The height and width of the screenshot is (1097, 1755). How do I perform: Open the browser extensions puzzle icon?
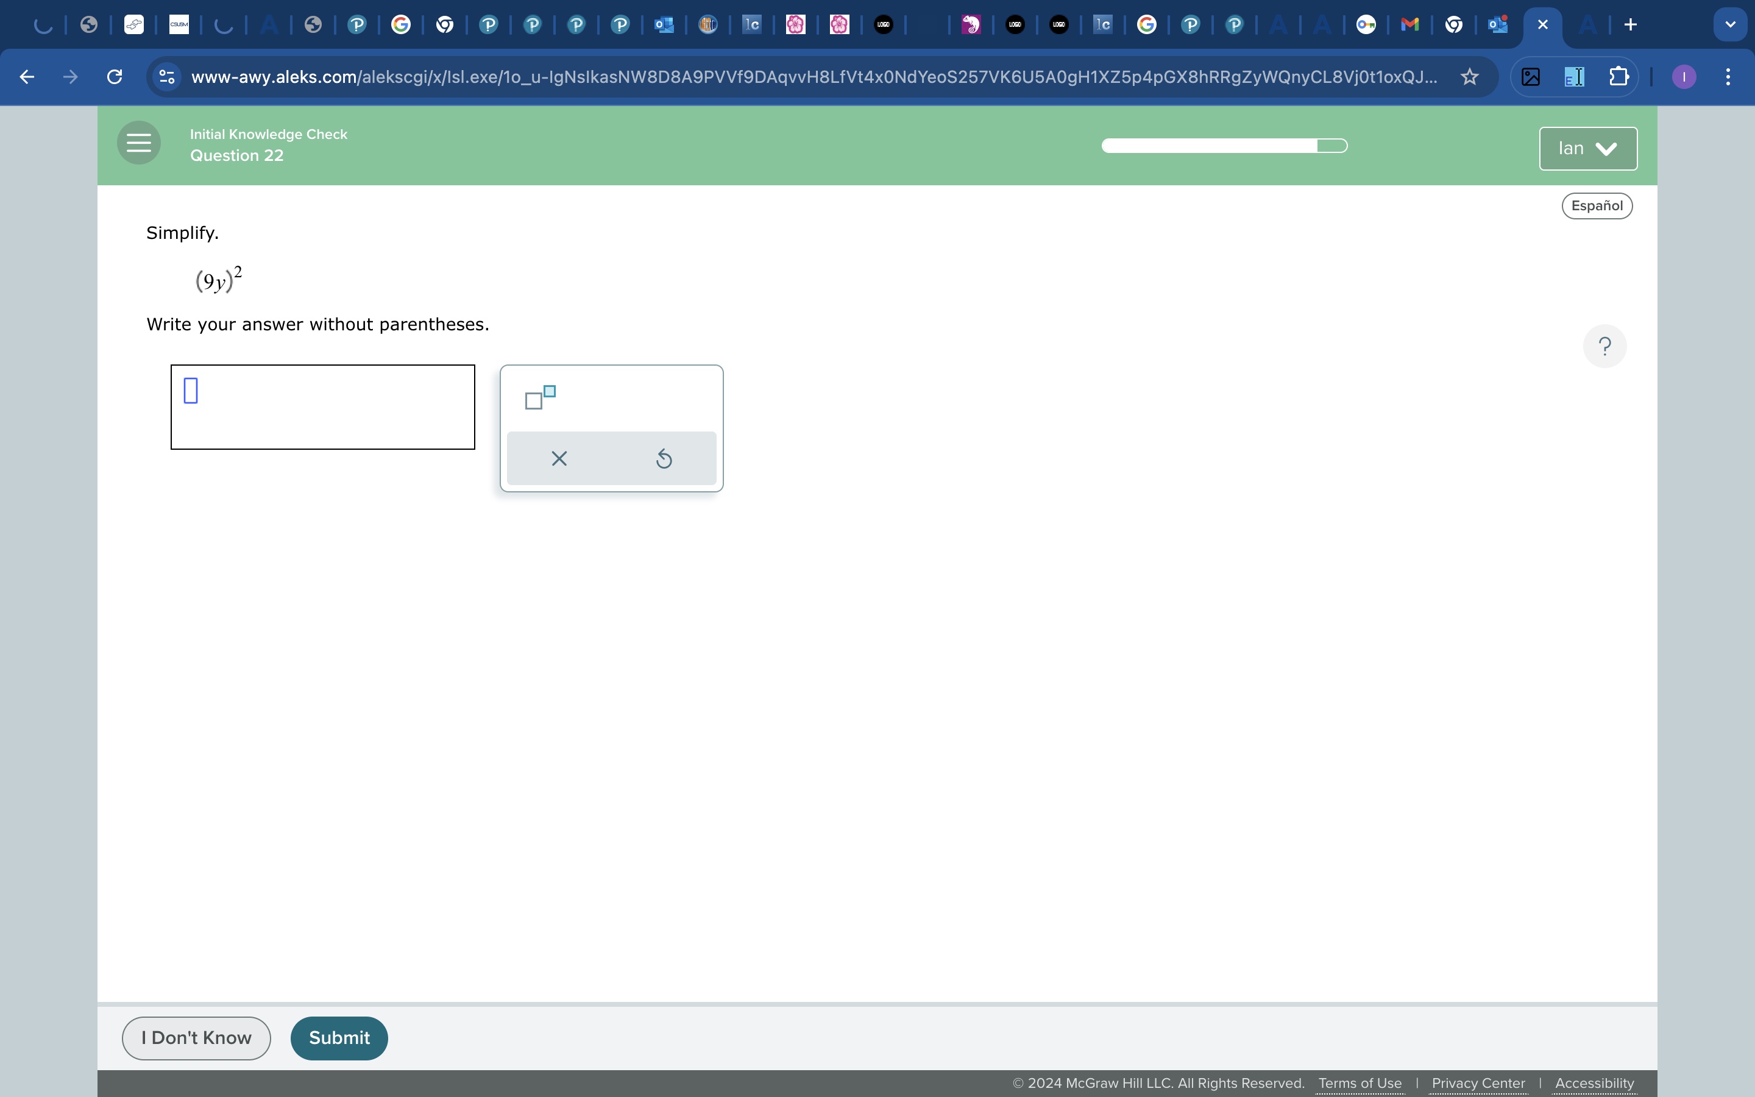1618,77
